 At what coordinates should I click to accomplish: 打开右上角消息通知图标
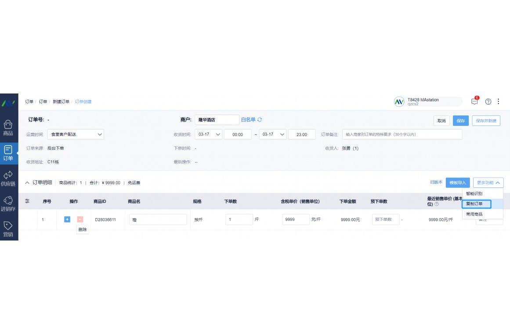(474, 101)
